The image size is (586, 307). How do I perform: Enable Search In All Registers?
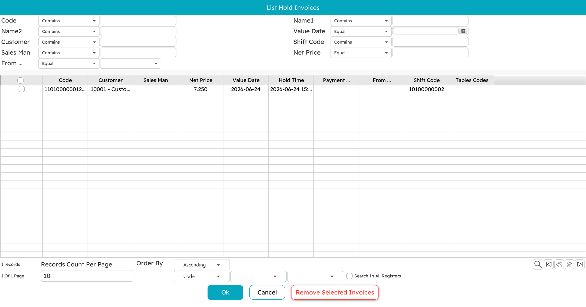coord(349,276)
